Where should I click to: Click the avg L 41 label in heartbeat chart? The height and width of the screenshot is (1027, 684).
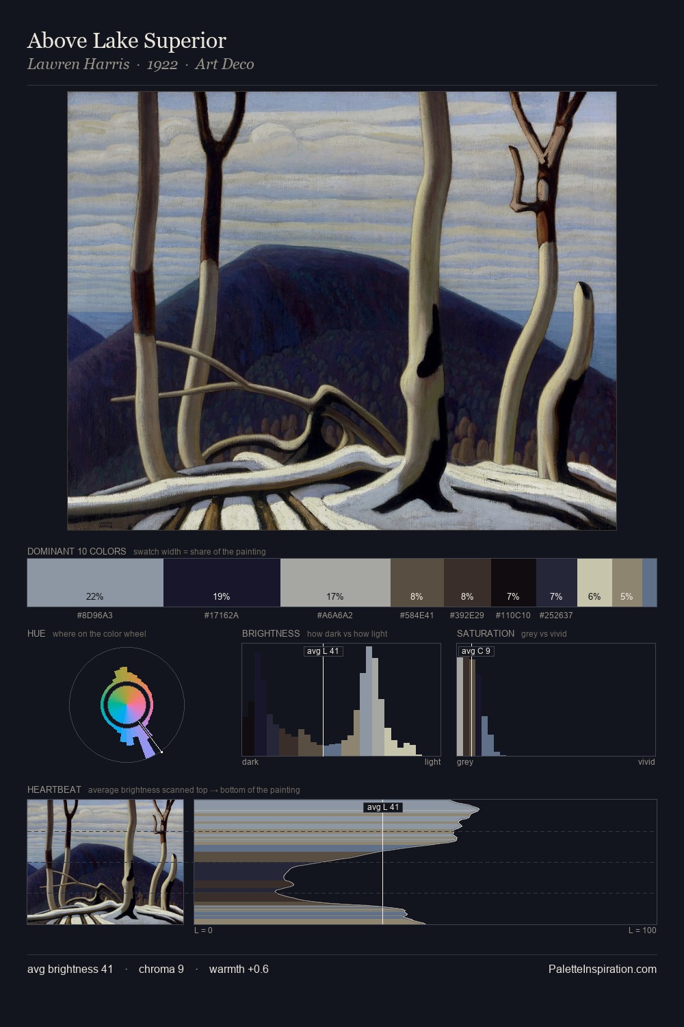click(x=383, y=807)
